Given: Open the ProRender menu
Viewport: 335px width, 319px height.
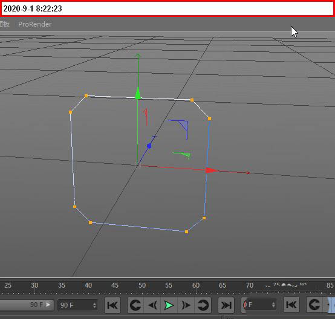Looking at the screenshot, I should pyautogui.click(x=35, y=24).
